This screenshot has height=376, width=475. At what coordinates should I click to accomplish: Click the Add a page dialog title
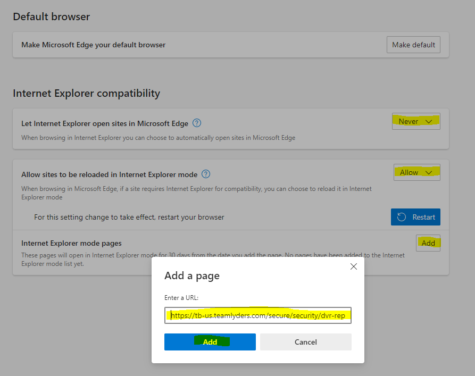click(x=192, y=275)
